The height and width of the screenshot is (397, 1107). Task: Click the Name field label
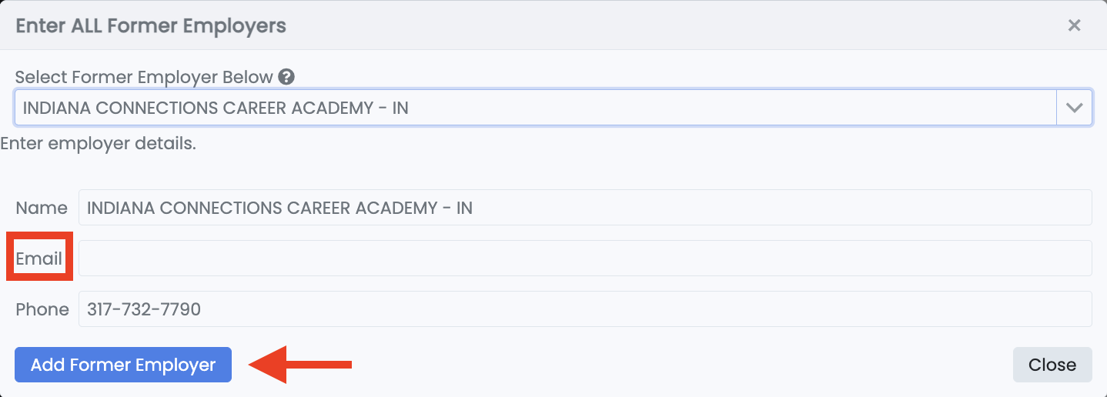[42, 208]
